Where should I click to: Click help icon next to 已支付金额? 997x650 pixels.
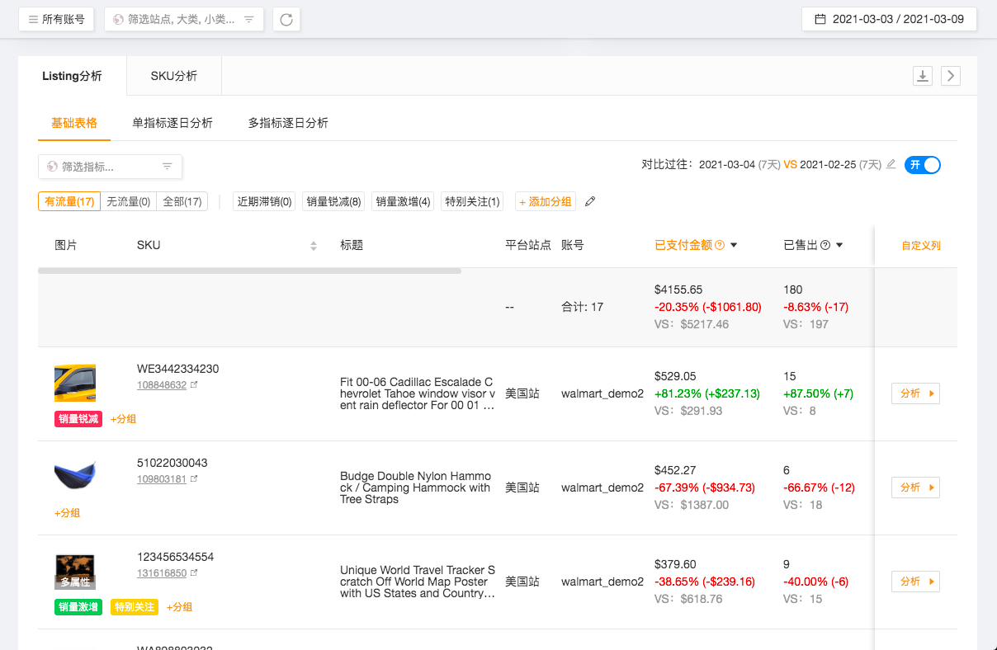tap(720, 245)
